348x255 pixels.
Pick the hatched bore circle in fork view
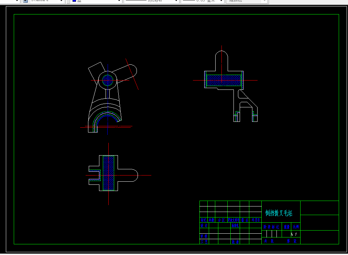click(x=108, y=80)
